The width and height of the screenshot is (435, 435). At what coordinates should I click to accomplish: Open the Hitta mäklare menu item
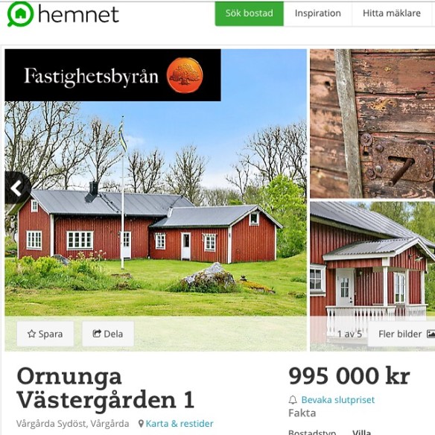click(392, 13)
